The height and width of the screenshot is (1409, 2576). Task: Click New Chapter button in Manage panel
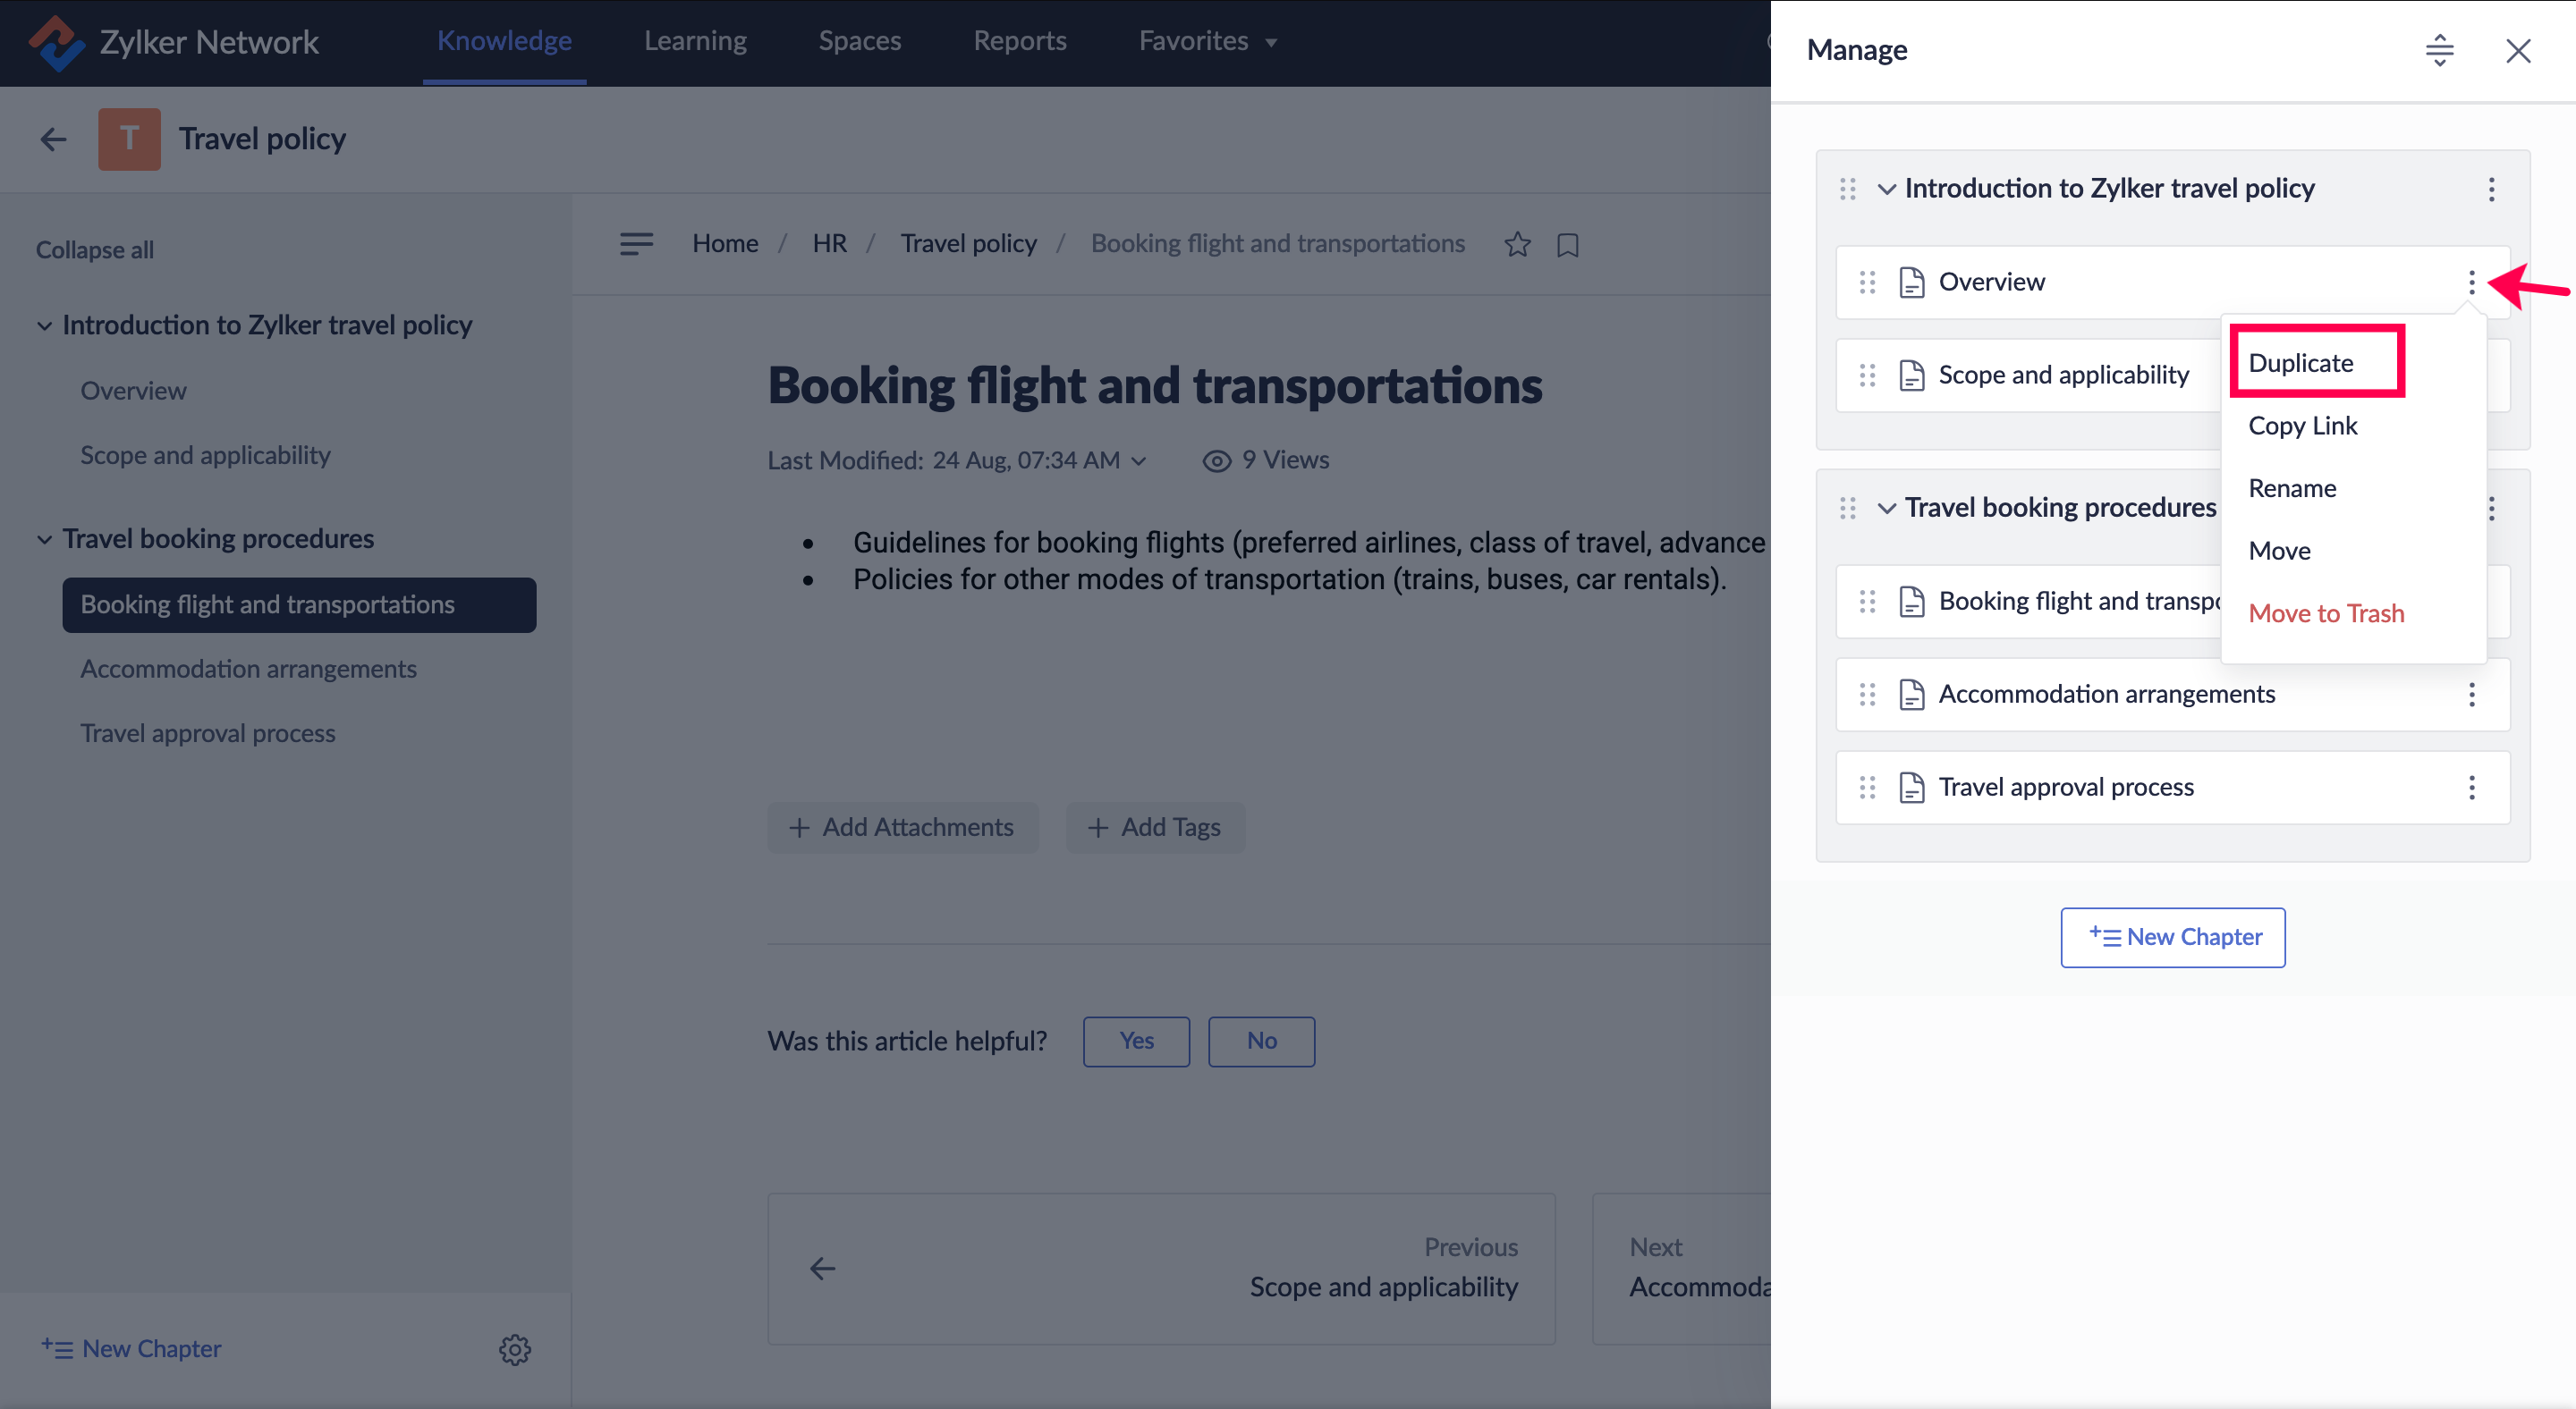pos(2172,936)
